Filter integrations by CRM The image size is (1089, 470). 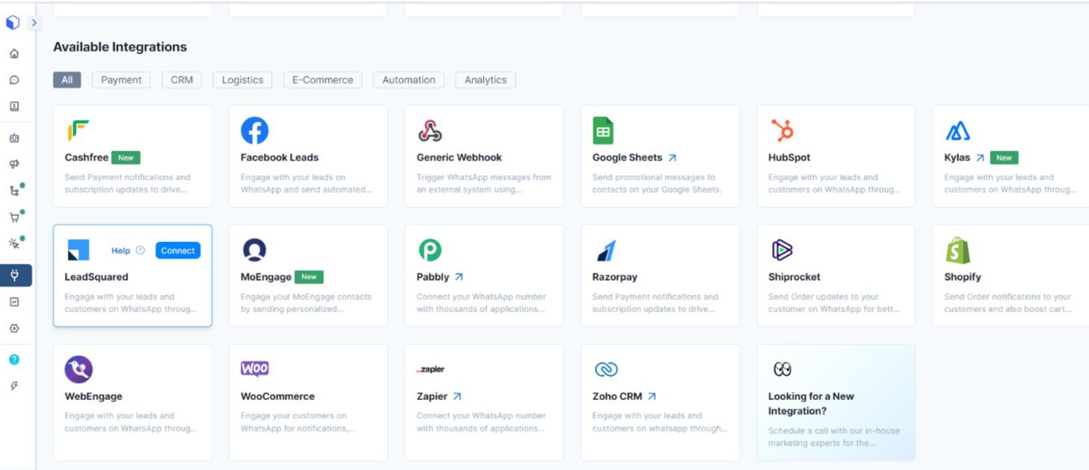[182, 80]
